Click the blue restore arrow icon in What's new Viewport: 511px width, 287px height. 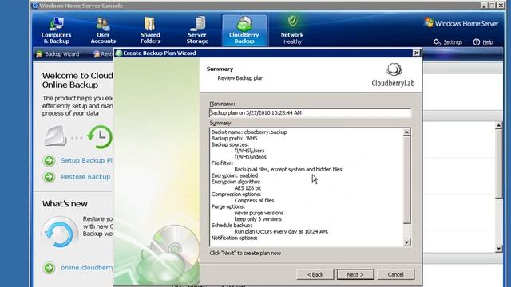(59, 234)
